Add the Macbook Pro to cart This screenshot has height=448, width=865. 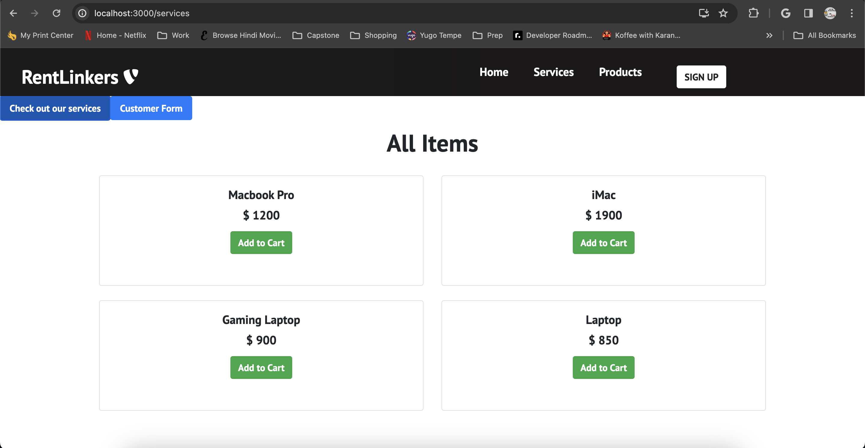(261, 243)
